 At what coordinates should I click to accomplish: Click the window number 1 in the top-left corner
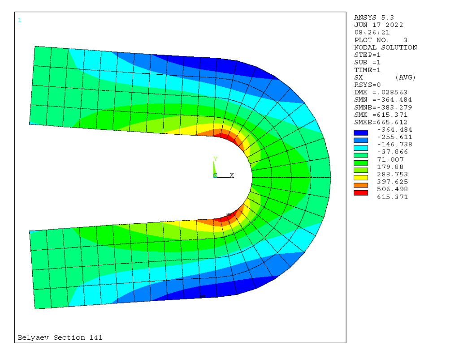click(19, 20)
